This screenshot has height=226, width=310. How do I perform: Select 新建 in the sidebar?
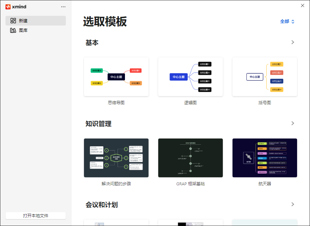click(23, 20)
